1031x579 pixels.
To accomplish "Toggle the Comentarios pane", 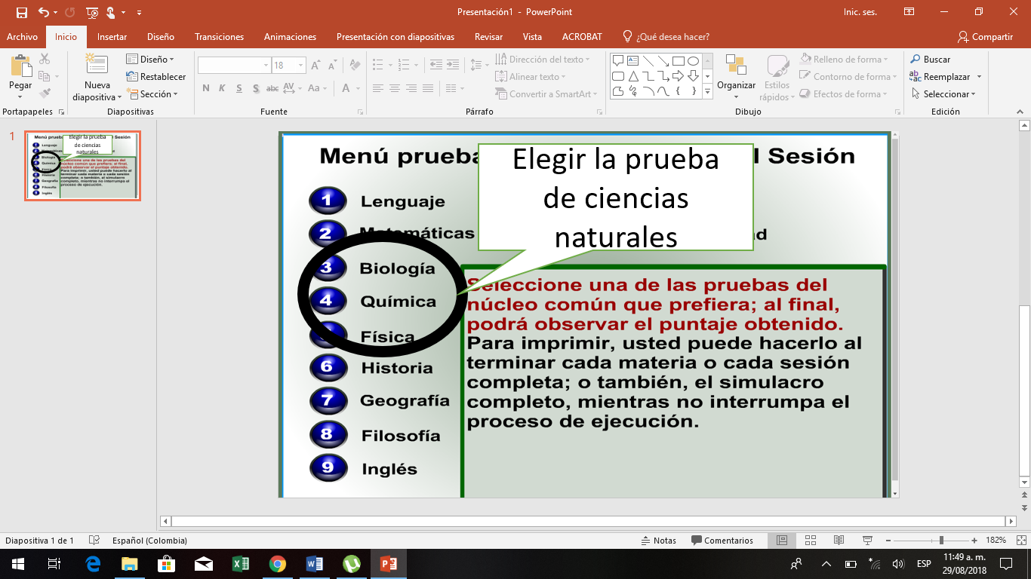I will click(722, 541).
